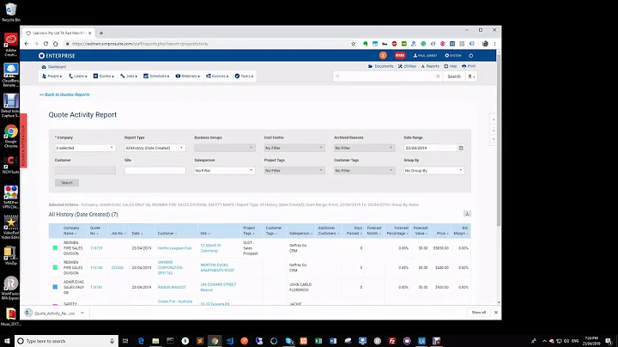Go back using the browser back arrow
The width and height of the screenshot is (618, 347).
coord(27,44)
